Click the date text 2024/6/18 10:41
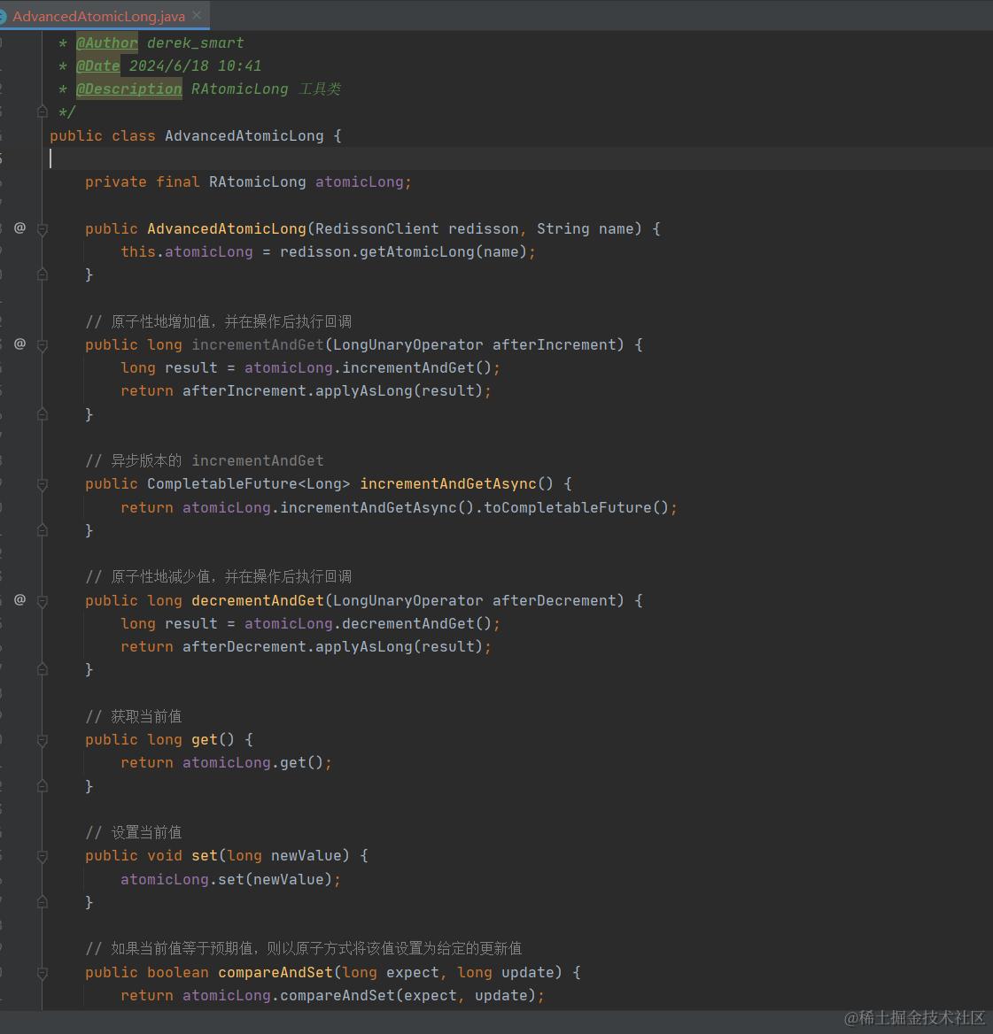The width and height of the screenshot is (993, 1034). (195, 66)
